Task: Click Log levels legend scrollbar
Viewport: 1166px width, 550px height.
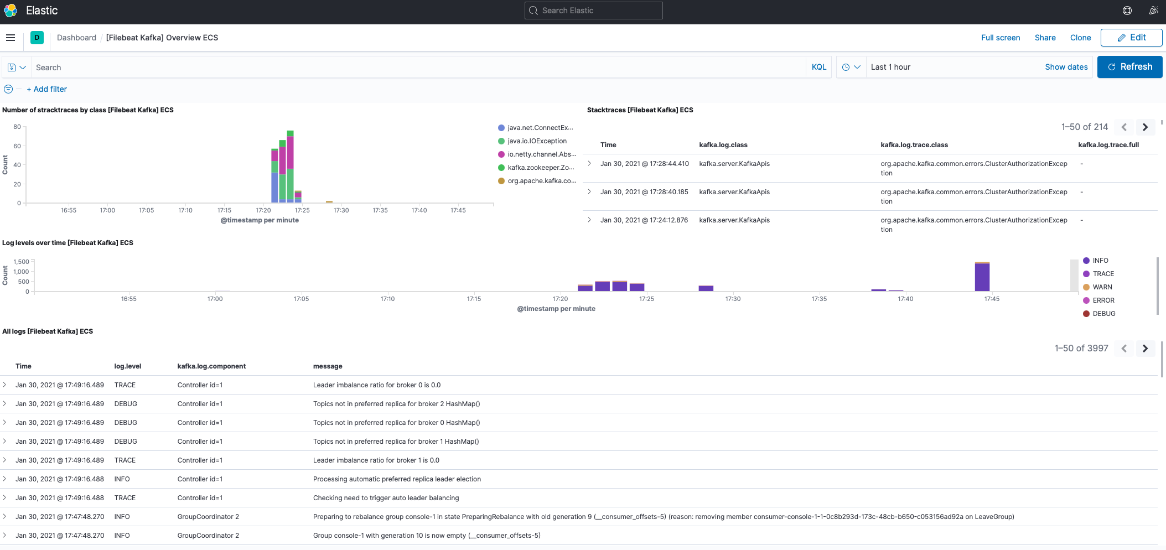Action: pos(1158,286)
